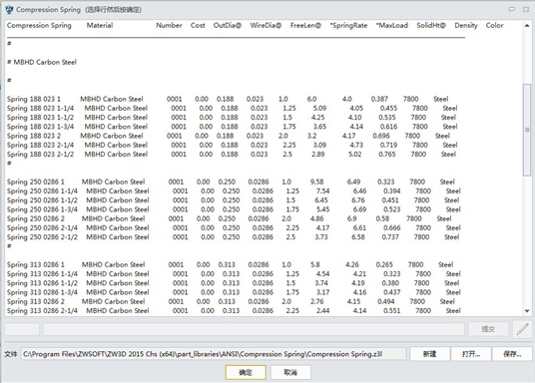The width and height of the screenshot is (535, 383).
Task: Click the OutDia@ column header
Action: pos(228,25)
